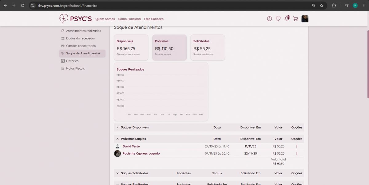Go to Dados do recebedor
Screen dimensions: 369x185
(x=80, y=38)
